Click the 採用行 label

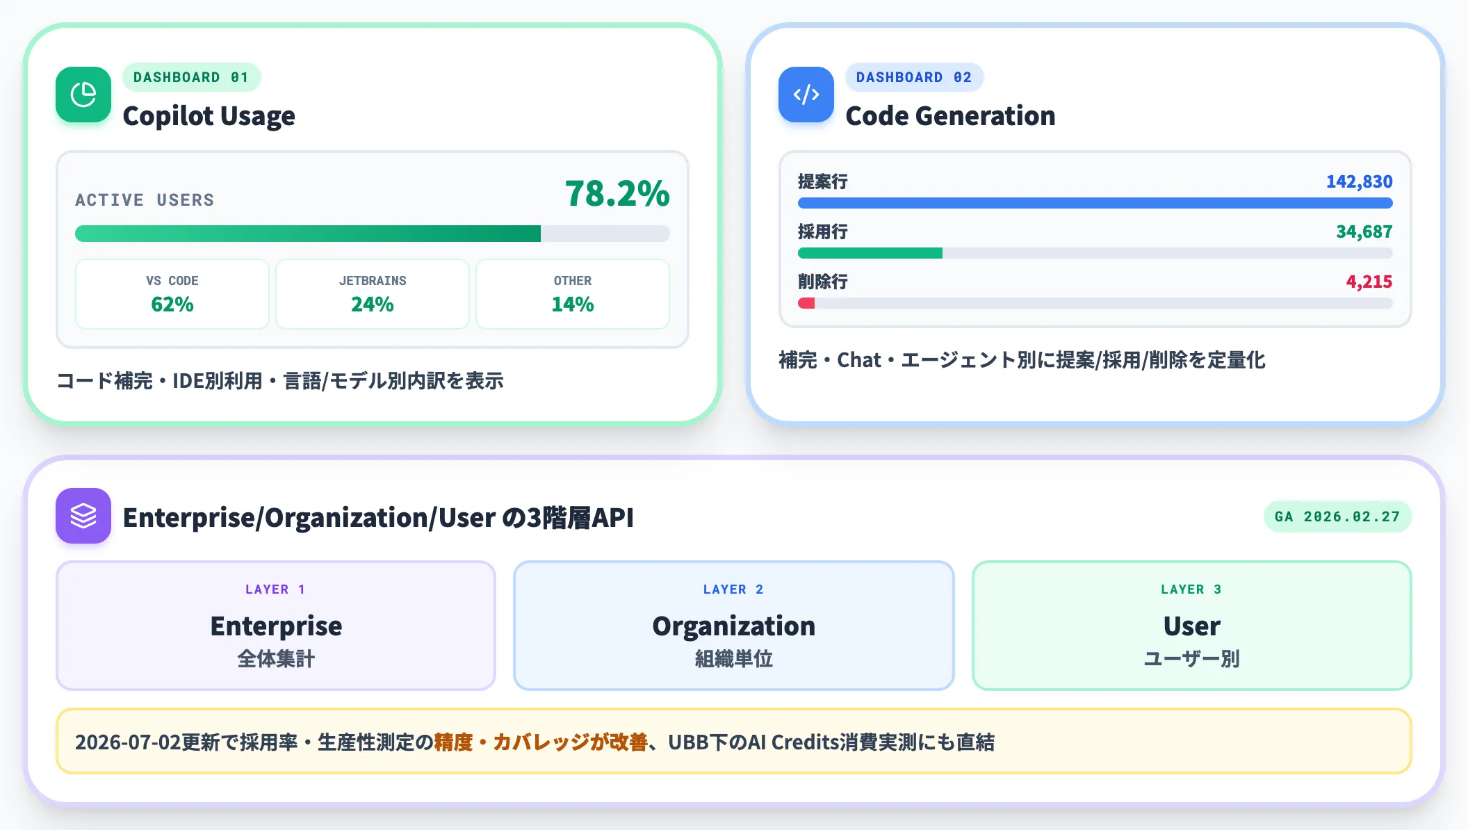823,231
